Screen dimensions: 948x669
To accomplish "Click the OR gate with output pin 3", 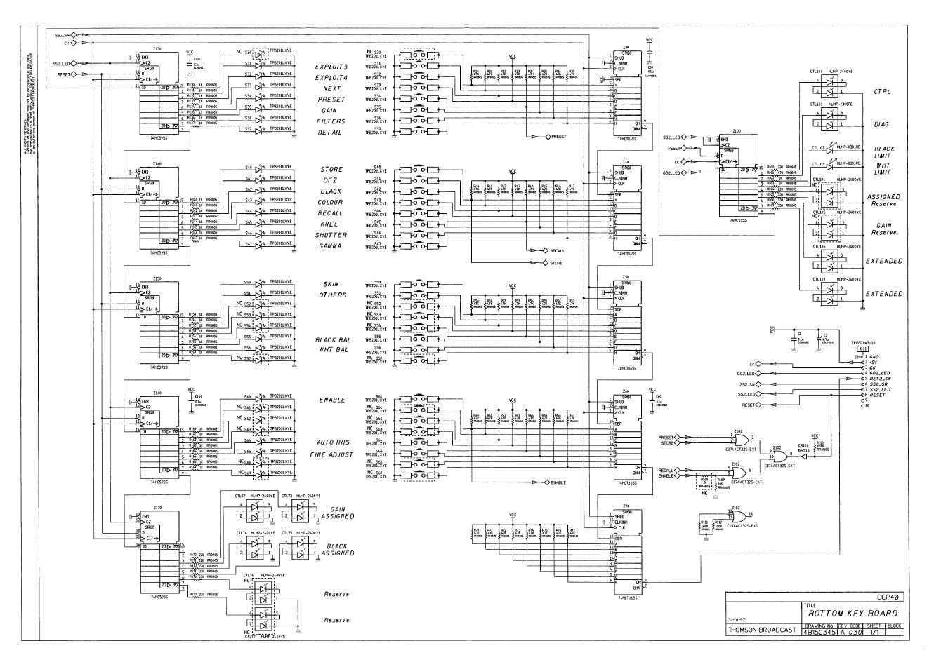I will coord(741,439).
